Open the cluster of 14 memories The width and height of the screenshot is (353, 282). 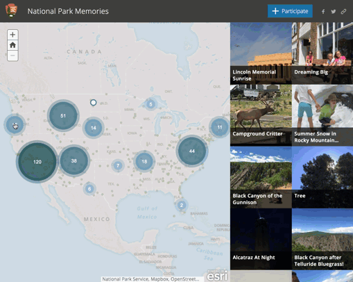click(x=94, y=128)
